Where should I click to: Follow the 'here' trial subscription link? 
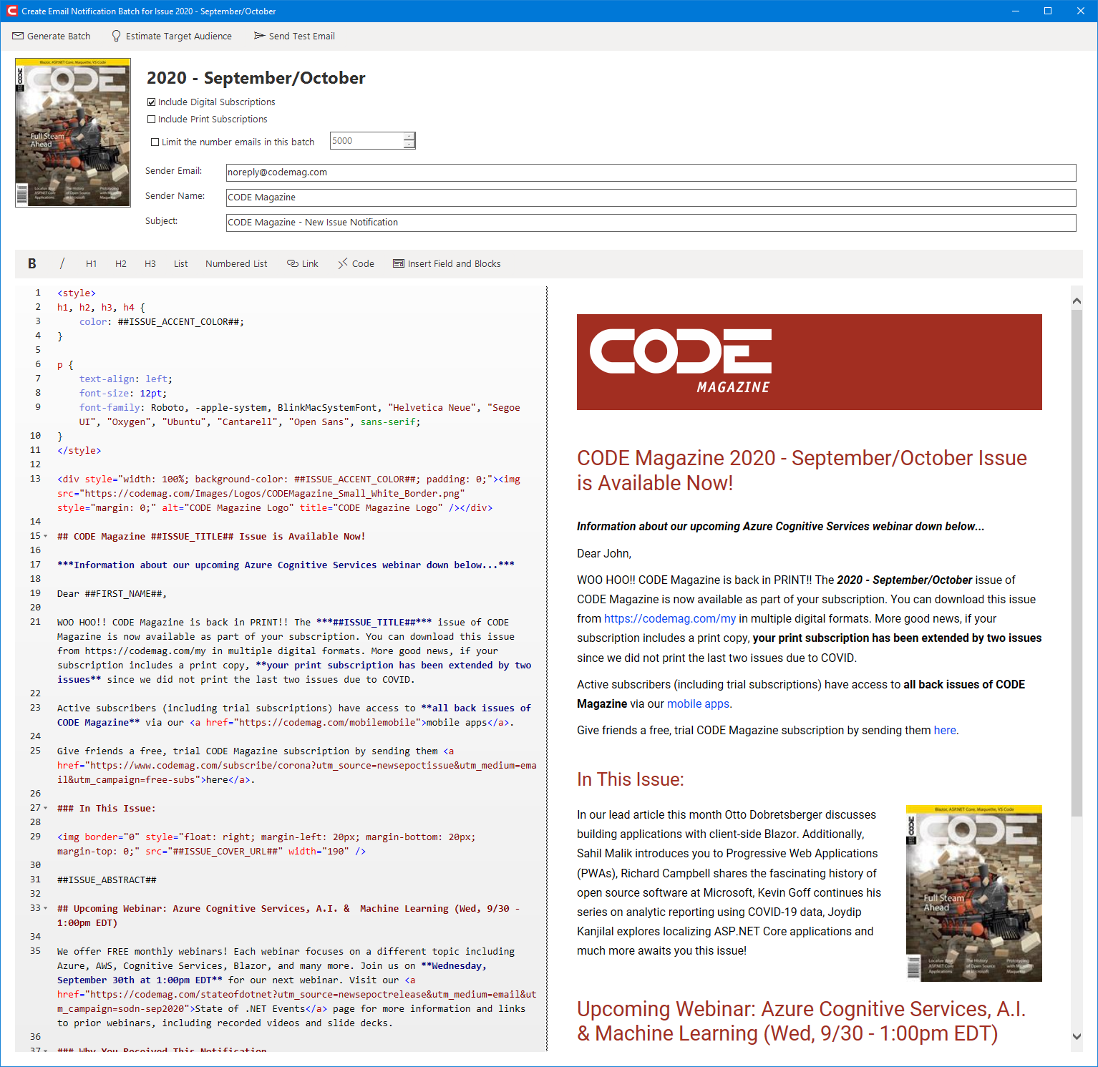[x=945, y=730]
